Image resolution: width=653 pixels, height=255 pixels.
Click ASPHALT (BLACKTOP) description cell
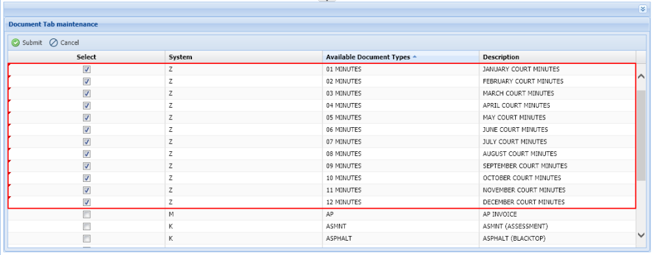pos(558,238)
